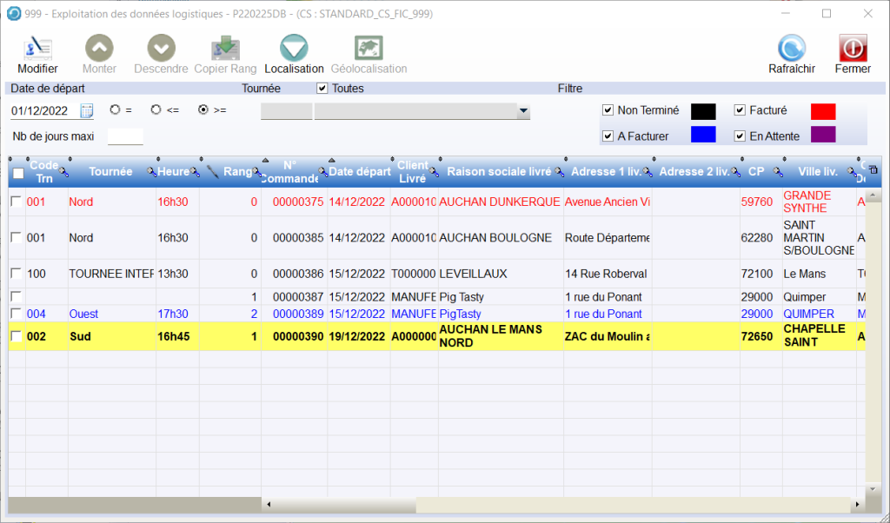Open the search filter on Tournée column

[151, 172]
